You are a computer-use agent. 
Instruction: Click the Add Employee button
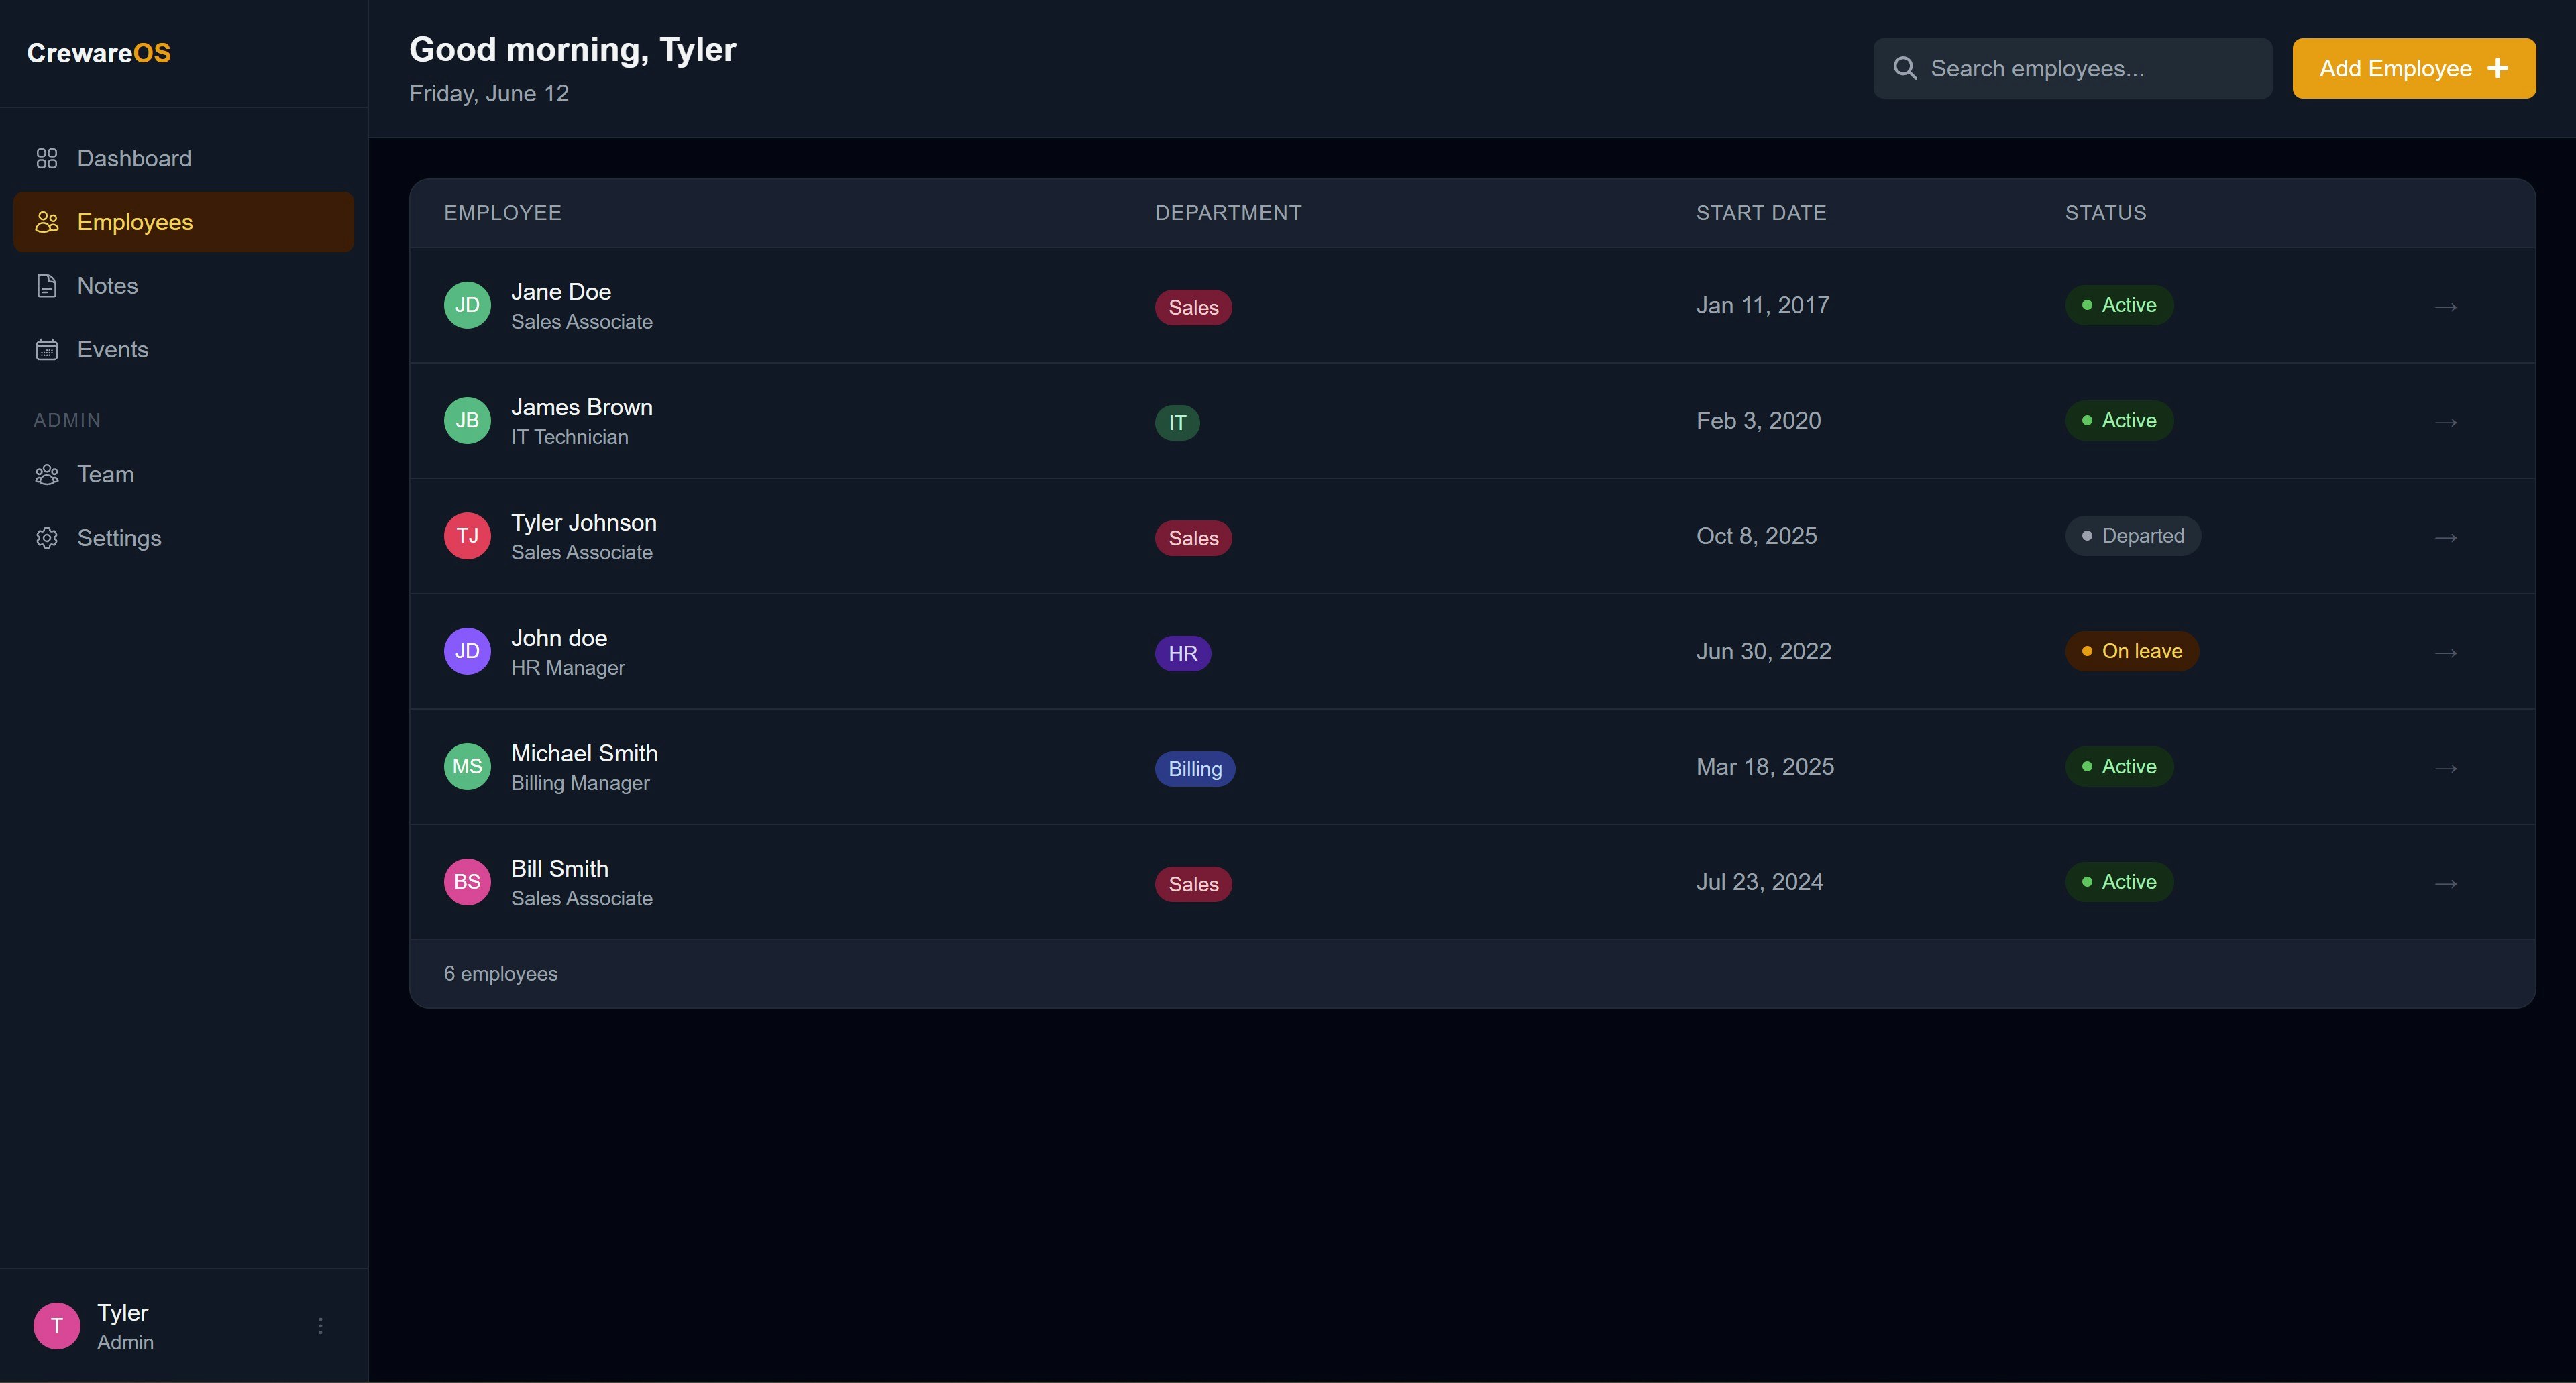click(x=2414, y=68)
